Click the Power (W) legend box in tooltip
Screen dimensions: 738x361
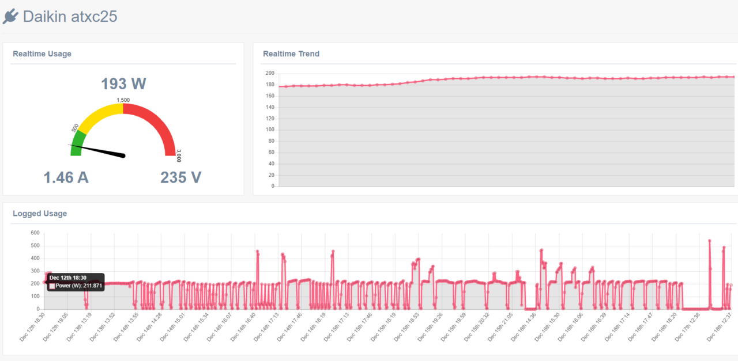point(52,286)
